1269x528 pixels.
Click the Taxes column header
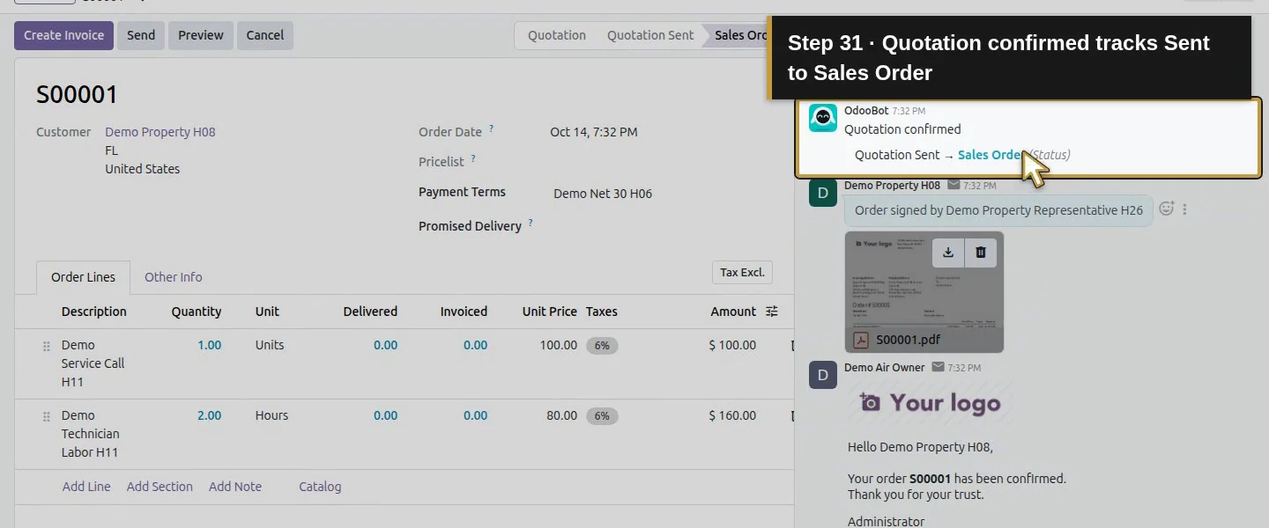tap(602, 312)
